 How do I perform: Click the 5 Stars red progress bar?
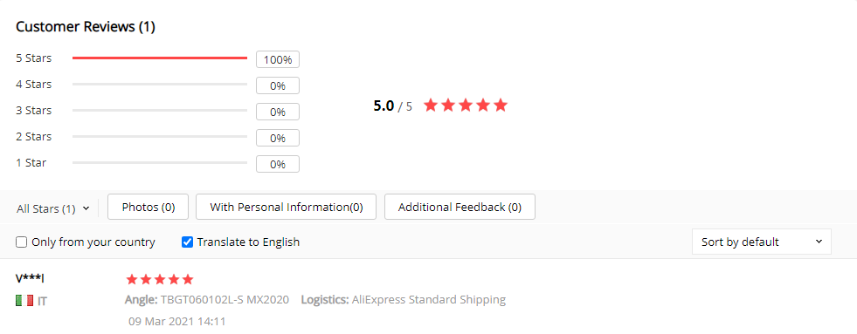pyautogui.click(x=160, y=58)
